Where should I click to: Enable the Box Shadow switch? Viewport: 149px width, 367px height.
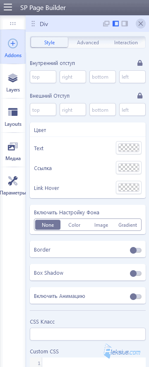136,273
